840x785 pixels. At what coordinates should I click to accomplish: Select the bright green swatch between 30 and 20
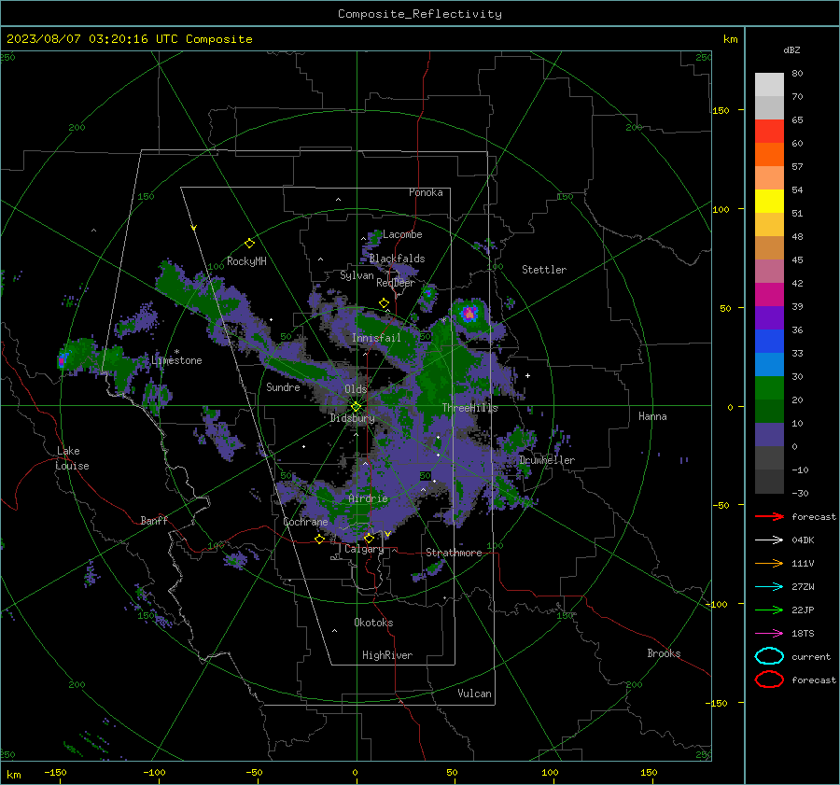[769, 388]
